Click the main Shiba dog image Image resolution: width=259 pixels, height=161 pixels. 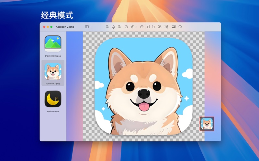143,87
